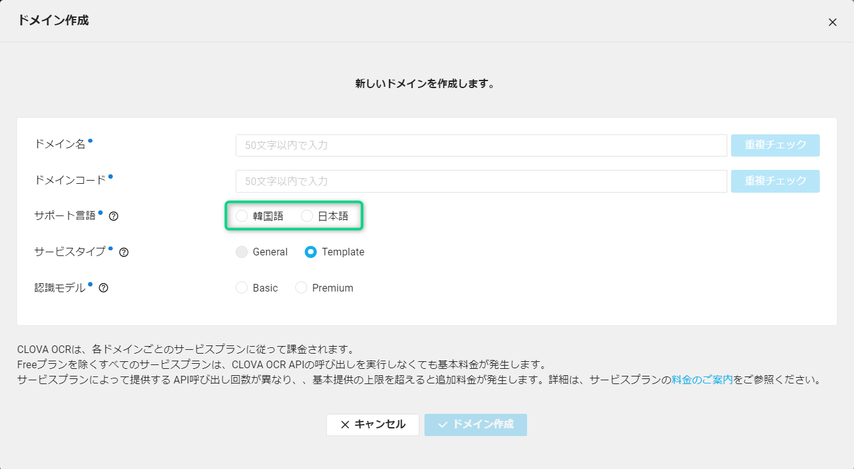Focus the ドメインコード input field
The height and width of the screenshot is (469, 854).
(481, 181)
